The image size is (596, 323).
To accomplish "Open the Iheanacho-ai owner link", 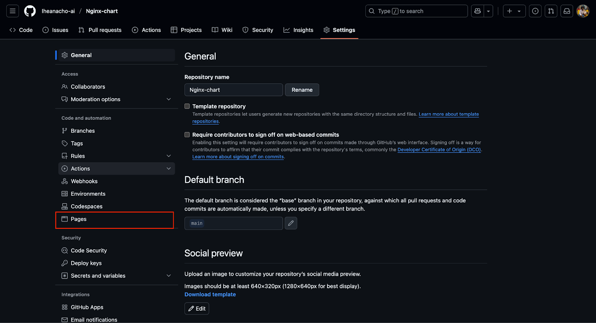I will click(58, 11).
